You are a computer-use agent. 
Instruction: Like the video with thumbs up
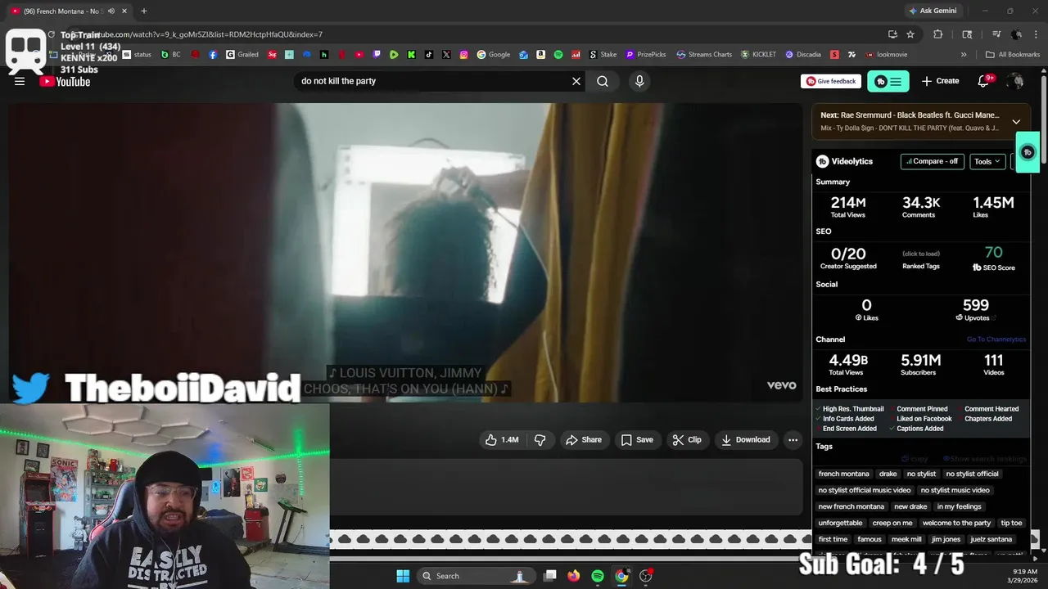[502, 439]
